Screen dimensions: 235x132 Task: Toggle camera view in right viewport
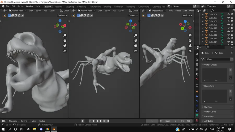(190, 46)
